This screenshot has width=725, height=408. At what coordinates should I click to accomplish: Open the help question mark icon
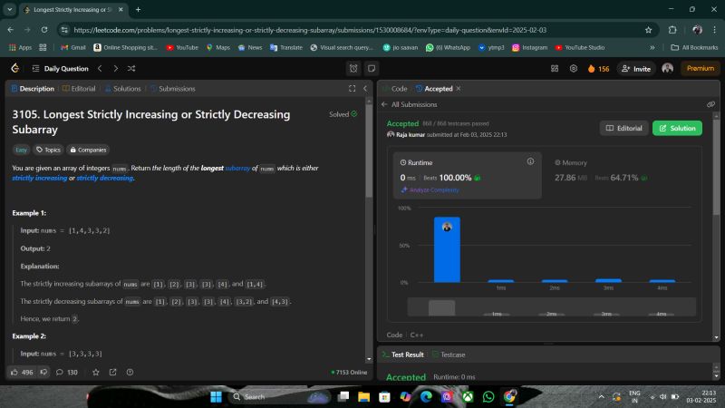click(130, 372)
